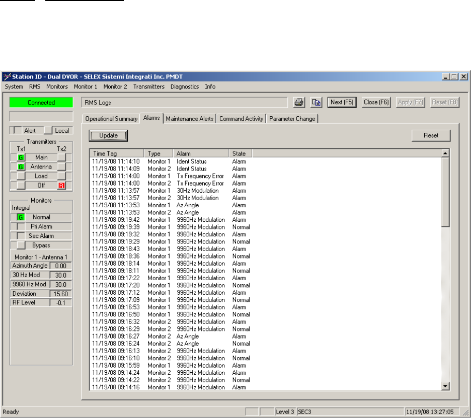Image resolution: width=471 pixels, height=418 pixels.
Task: Open the Transmitters menu
Action: click(148, 87)
